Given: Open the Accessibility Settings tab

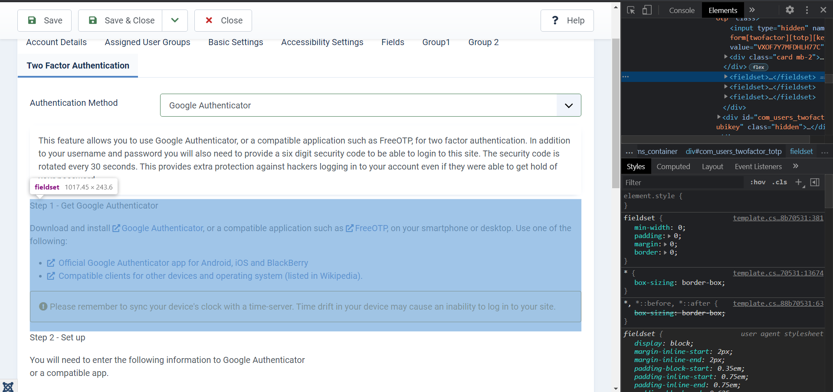Looking at the screenshot, I should 322,42.
